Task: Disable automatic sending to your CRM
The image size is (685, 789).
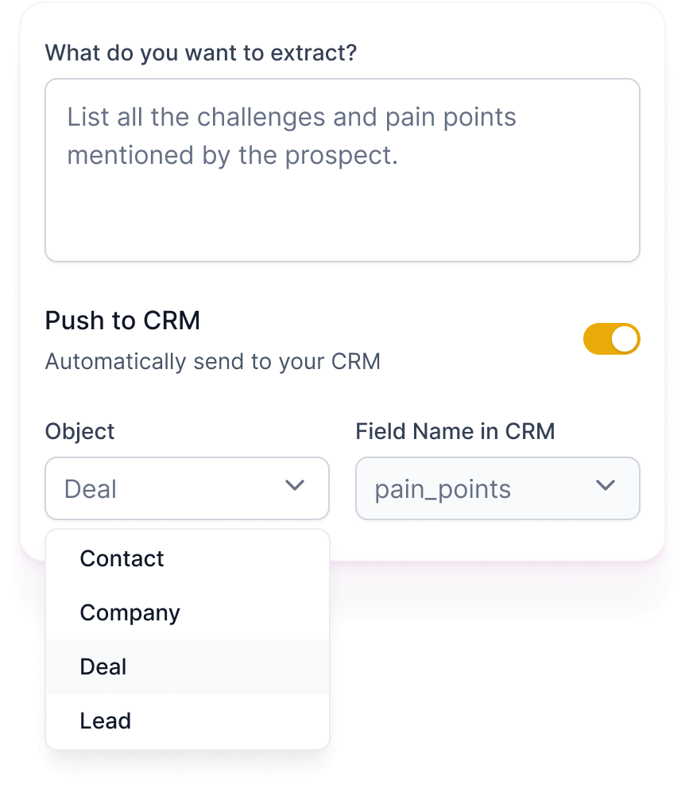Action: [x=611, y=339]
